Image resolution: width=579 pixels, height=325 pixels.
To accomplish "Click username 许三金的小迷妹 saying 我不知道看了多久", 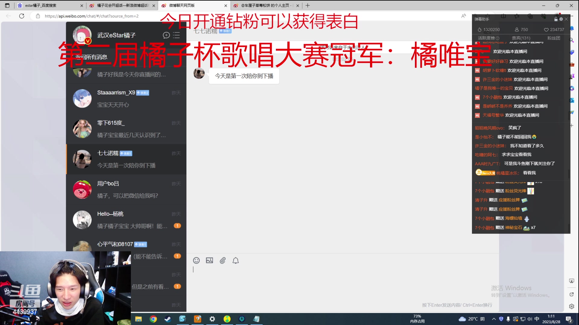I will tap(490, 146).
